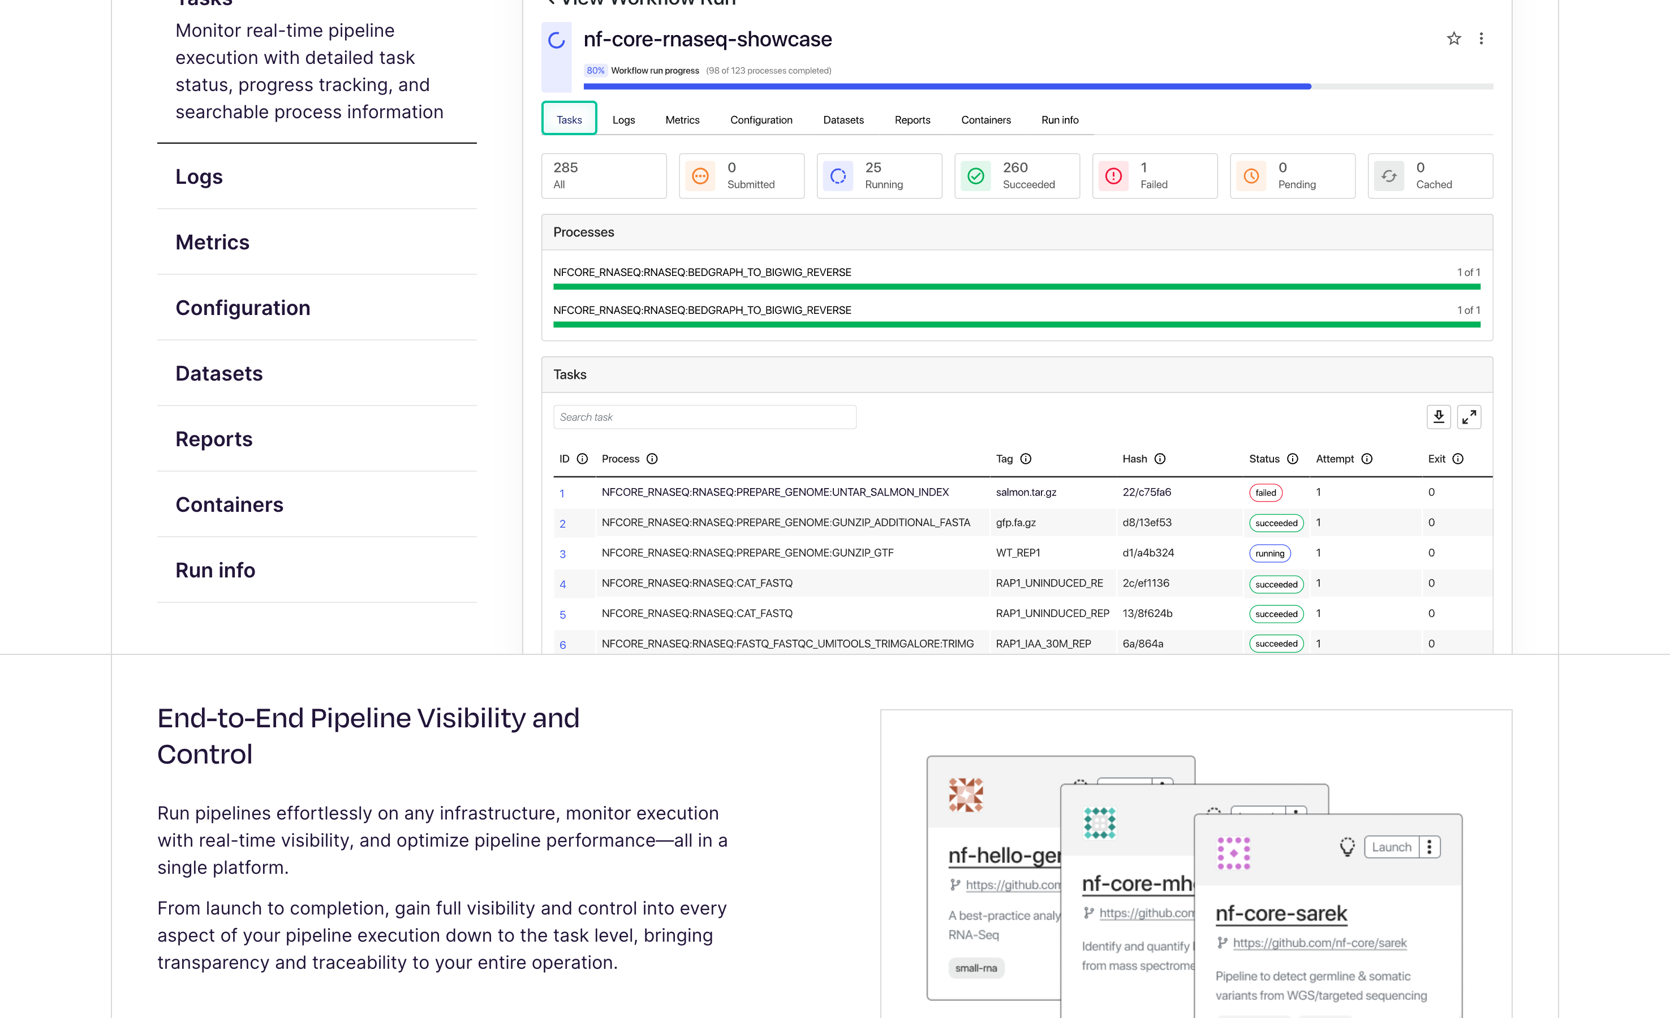Open the three-dot menu on nf-core-sarek card
Viewport: 1670px width, 1018px height.
[1430, 847]
